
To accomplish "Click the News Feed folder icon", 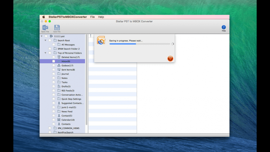I will 59,111.
